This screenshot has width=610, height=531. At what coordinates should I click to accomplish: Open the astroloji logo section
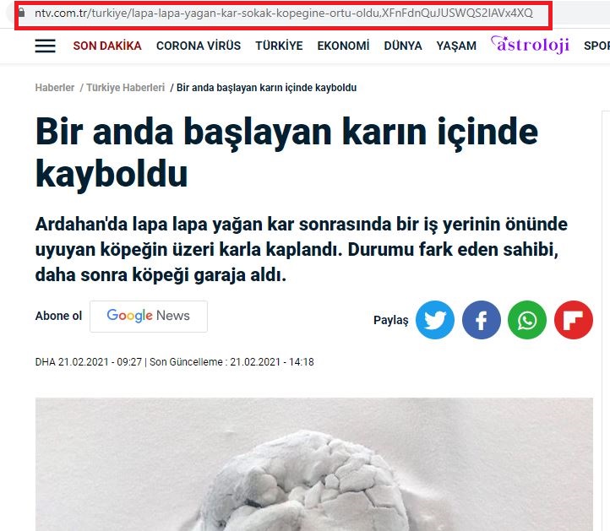[530, 44]
